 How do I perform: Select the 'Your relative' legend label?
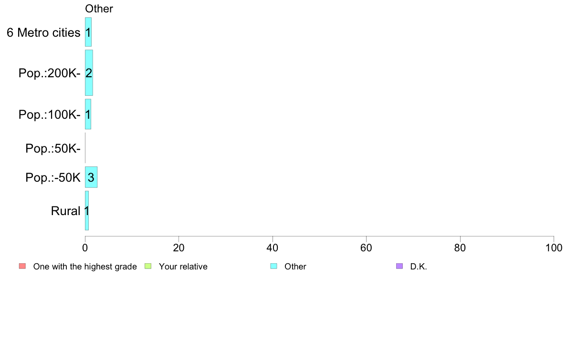click(x=183, y=267)
